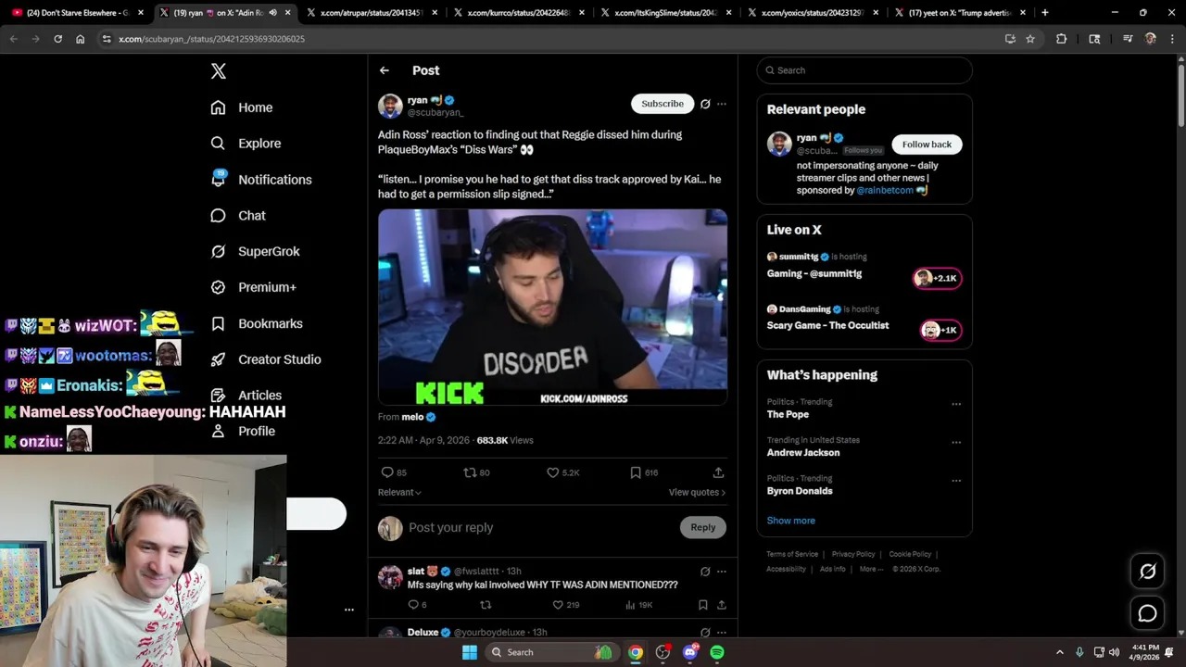Bookmark this page with the star icon
1186x667 pixels.
[x=1030, y=39]
